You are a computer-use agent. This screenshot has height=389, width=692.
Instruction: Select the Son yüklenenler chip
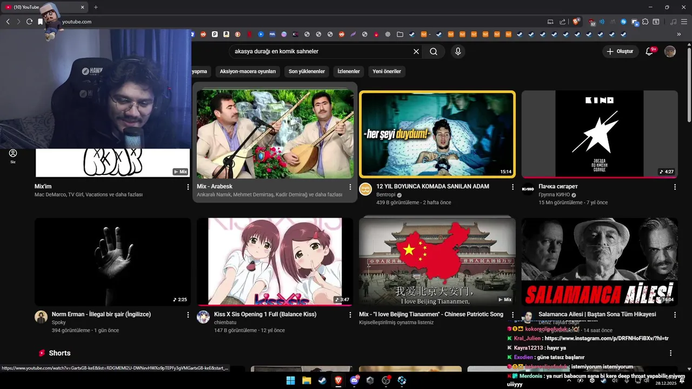pyautogui.click(x=307, y=71)
